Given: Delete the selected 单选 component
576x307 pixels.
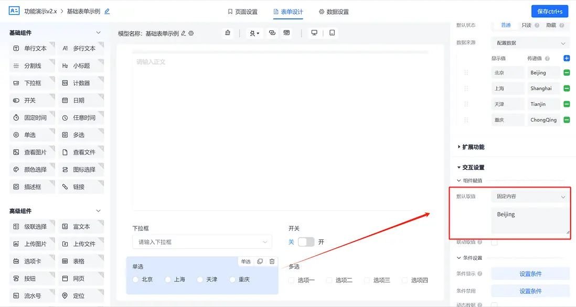Looking at the screenshot, I should pos(272,261).
